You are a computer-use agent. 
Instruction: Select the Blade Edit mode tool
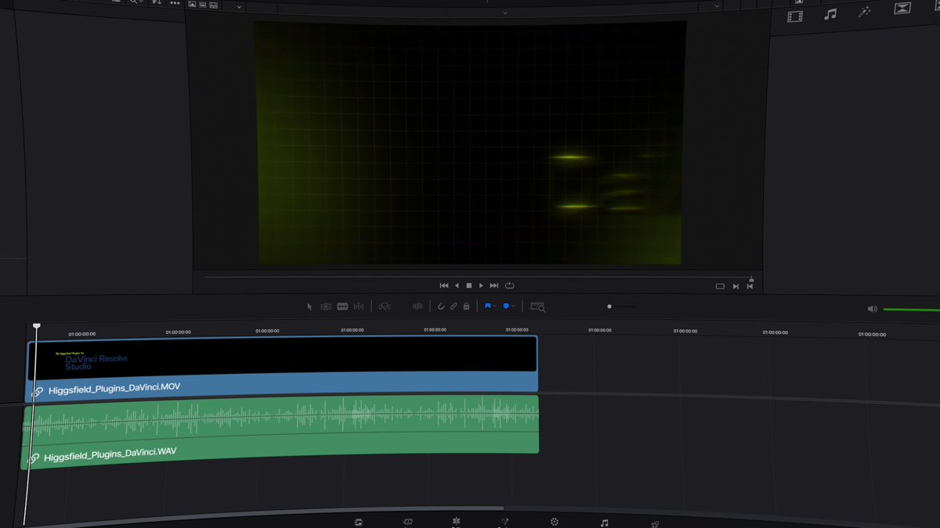coord(342,307)
